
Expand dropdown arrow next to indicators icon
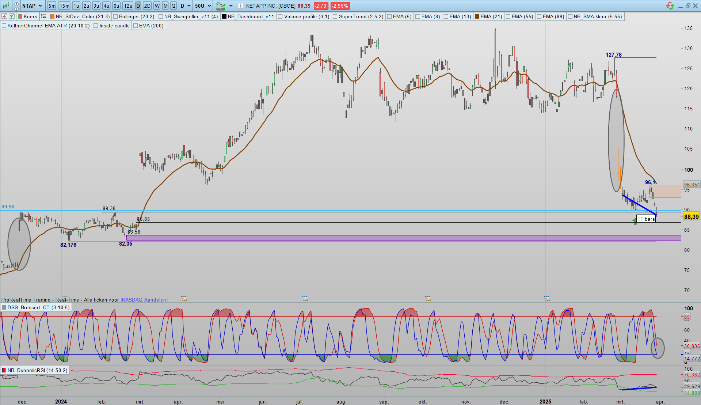231,6
